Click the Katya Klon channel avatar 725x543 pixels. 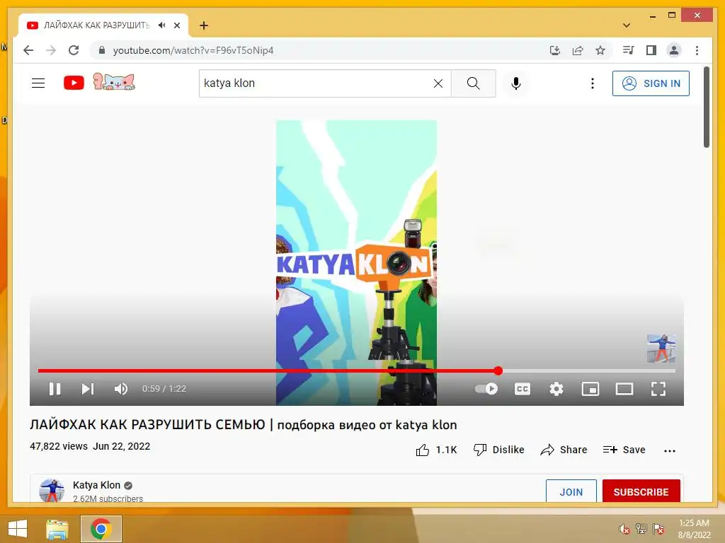tap(51, 491)
